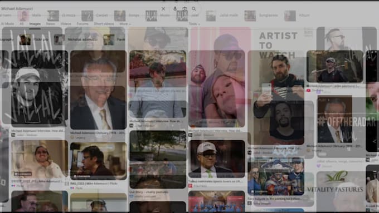
Task: Open the laughing woman in white hoodie thumbnail
Action: pyautogui.click(x=40, y=158)
